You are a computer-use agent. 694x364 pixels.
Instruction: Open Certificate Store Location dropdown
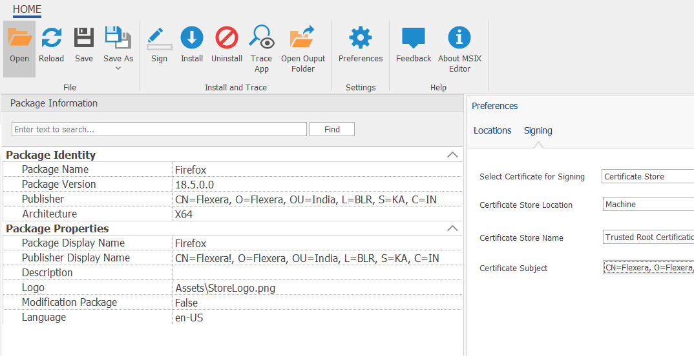click(x=647, y=205)
